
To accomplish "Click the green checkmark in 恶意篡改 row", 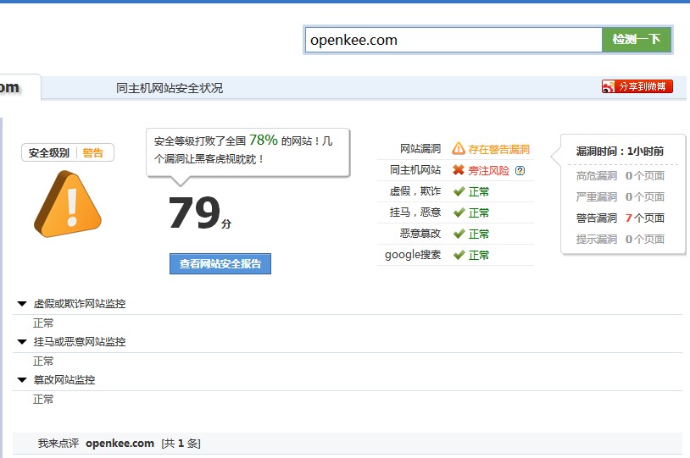I will (x=459, y=234).
